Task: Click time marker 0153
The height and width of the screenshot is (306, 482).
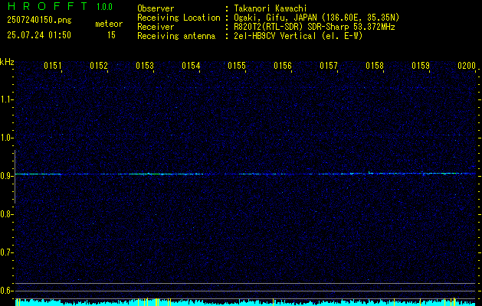Action: 145,66
